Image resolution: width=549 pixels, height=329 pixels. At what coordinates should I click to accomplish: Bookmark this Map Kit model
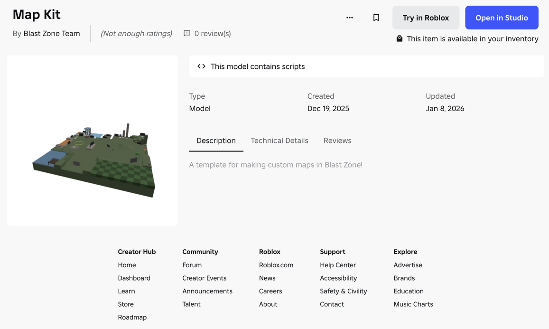(x=376, y=18)
